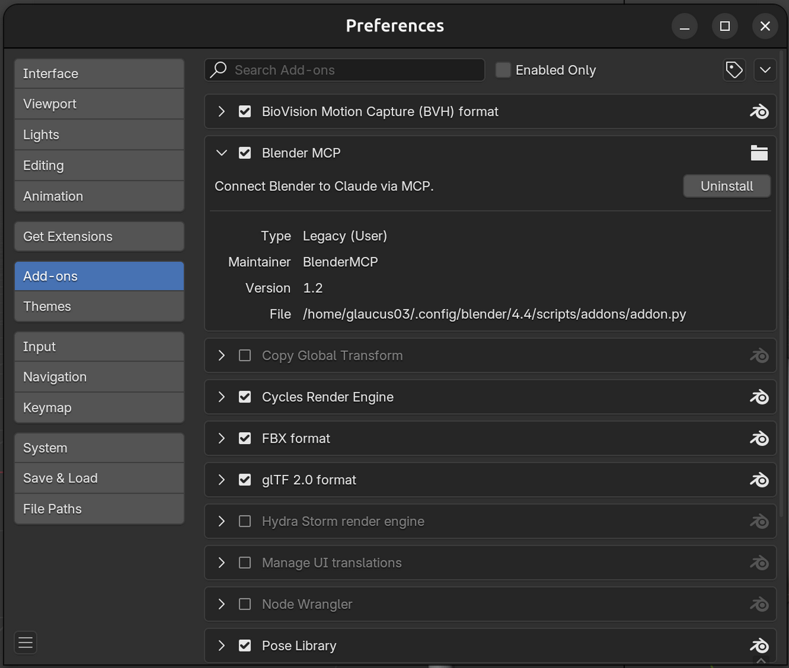Disable Cycles Render Engine checkbox

(x=245, y=397)
